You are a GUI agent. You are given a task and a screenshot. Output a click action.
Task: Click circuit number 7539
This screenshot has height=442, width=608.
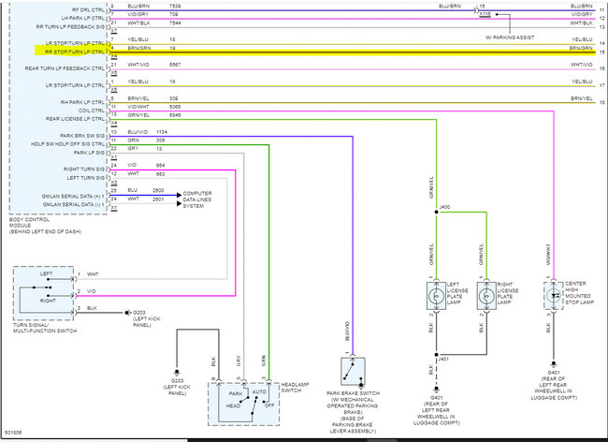point(175,7)
